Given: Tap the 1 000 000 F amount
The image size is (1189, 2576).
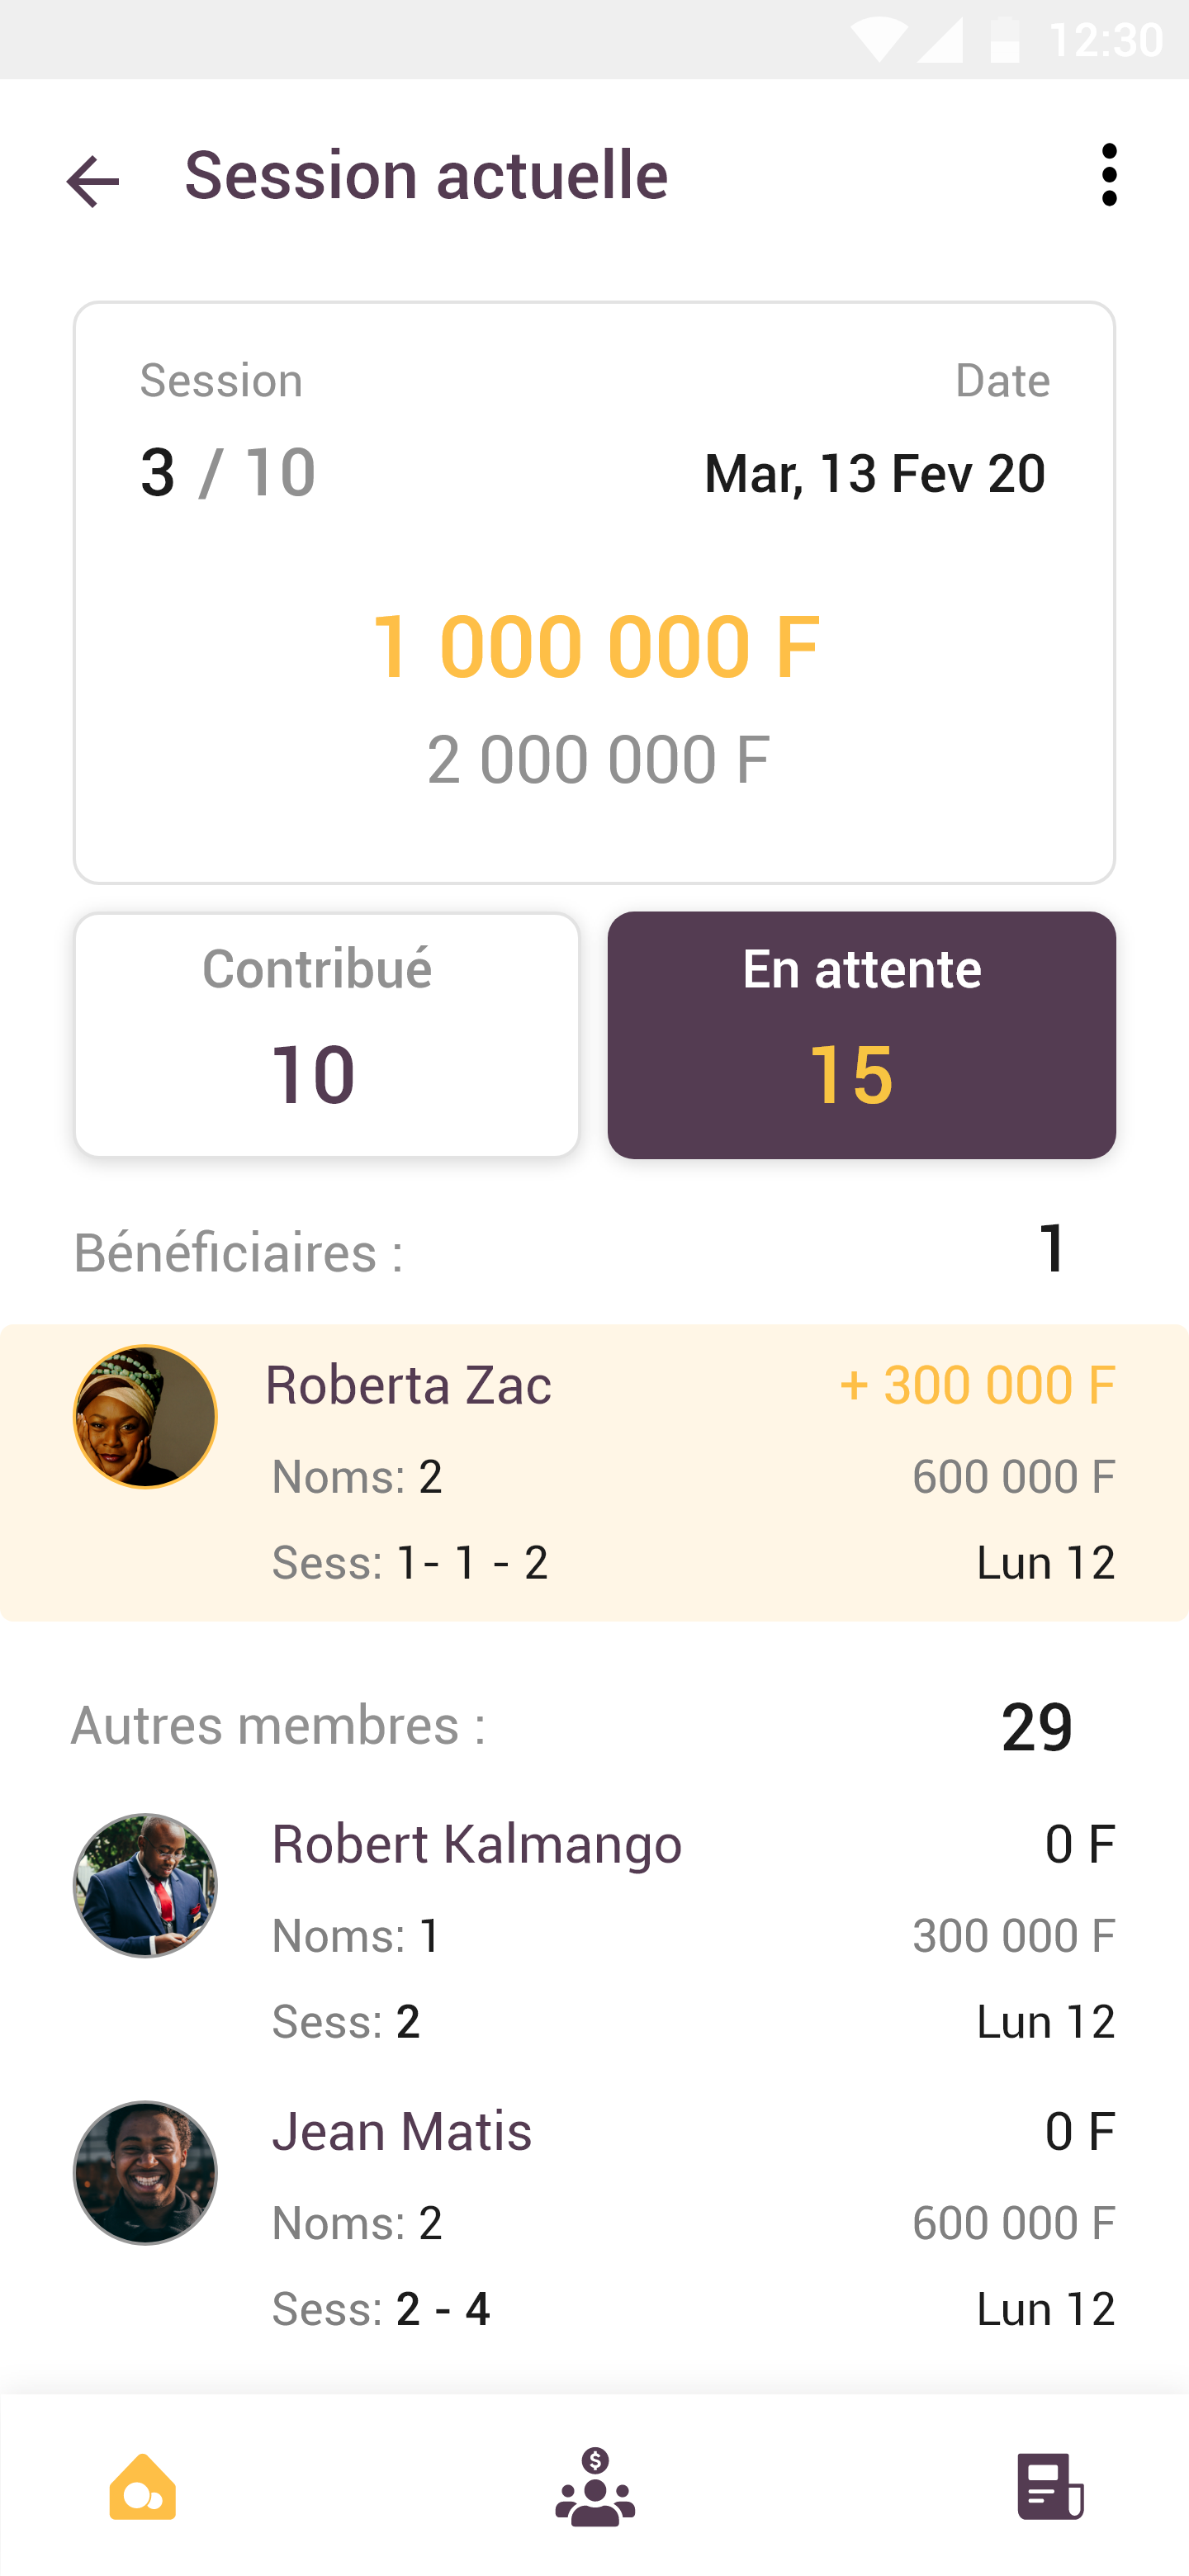Looking at the screenshot, I should pos(595,646).
